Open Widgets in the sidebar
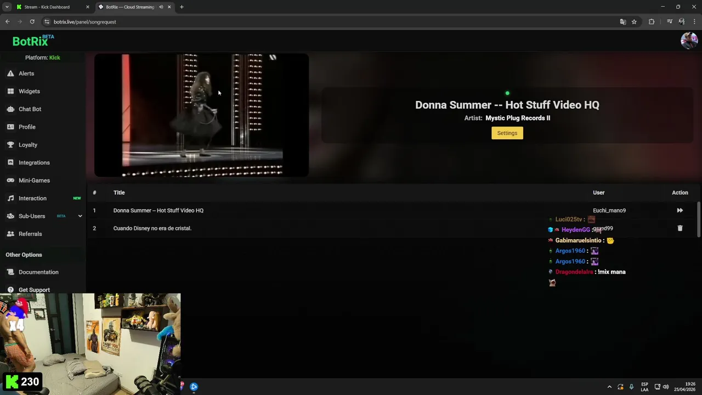The height and width of the screenshot is (395, 702). coord(29,91)
